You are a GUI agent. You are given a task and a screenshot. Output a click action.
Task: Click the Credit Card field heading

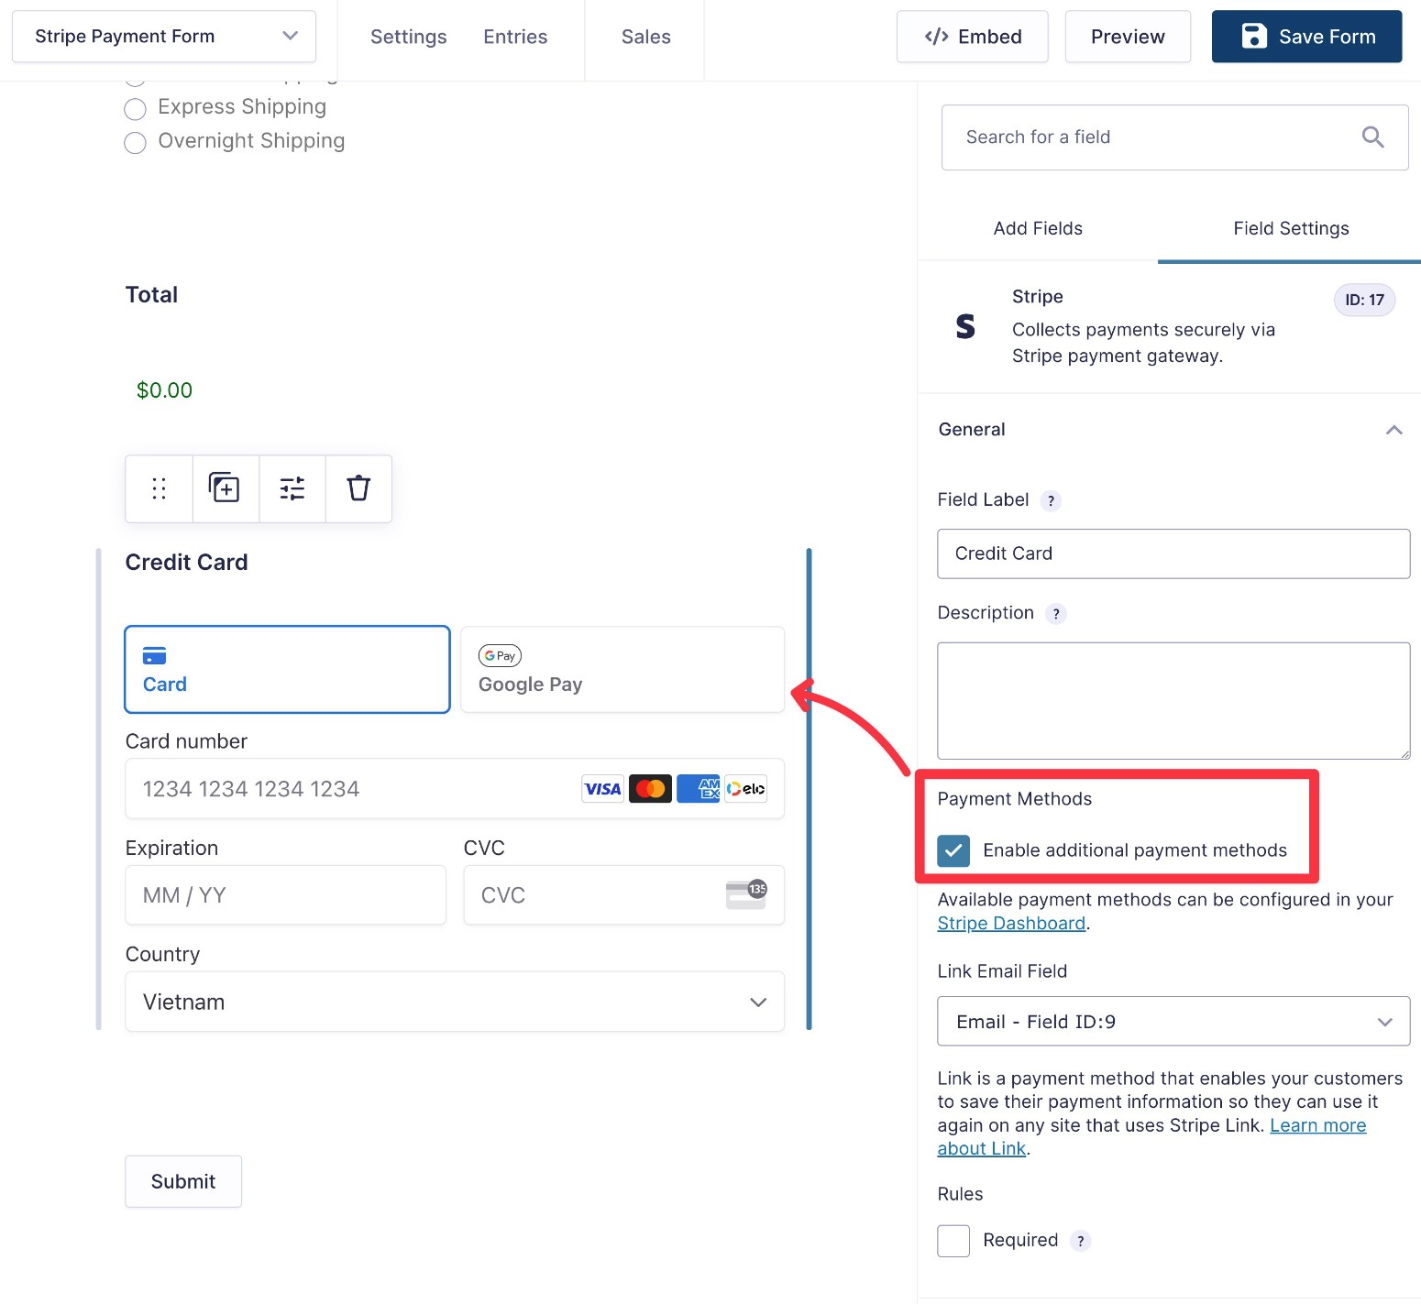187,563
